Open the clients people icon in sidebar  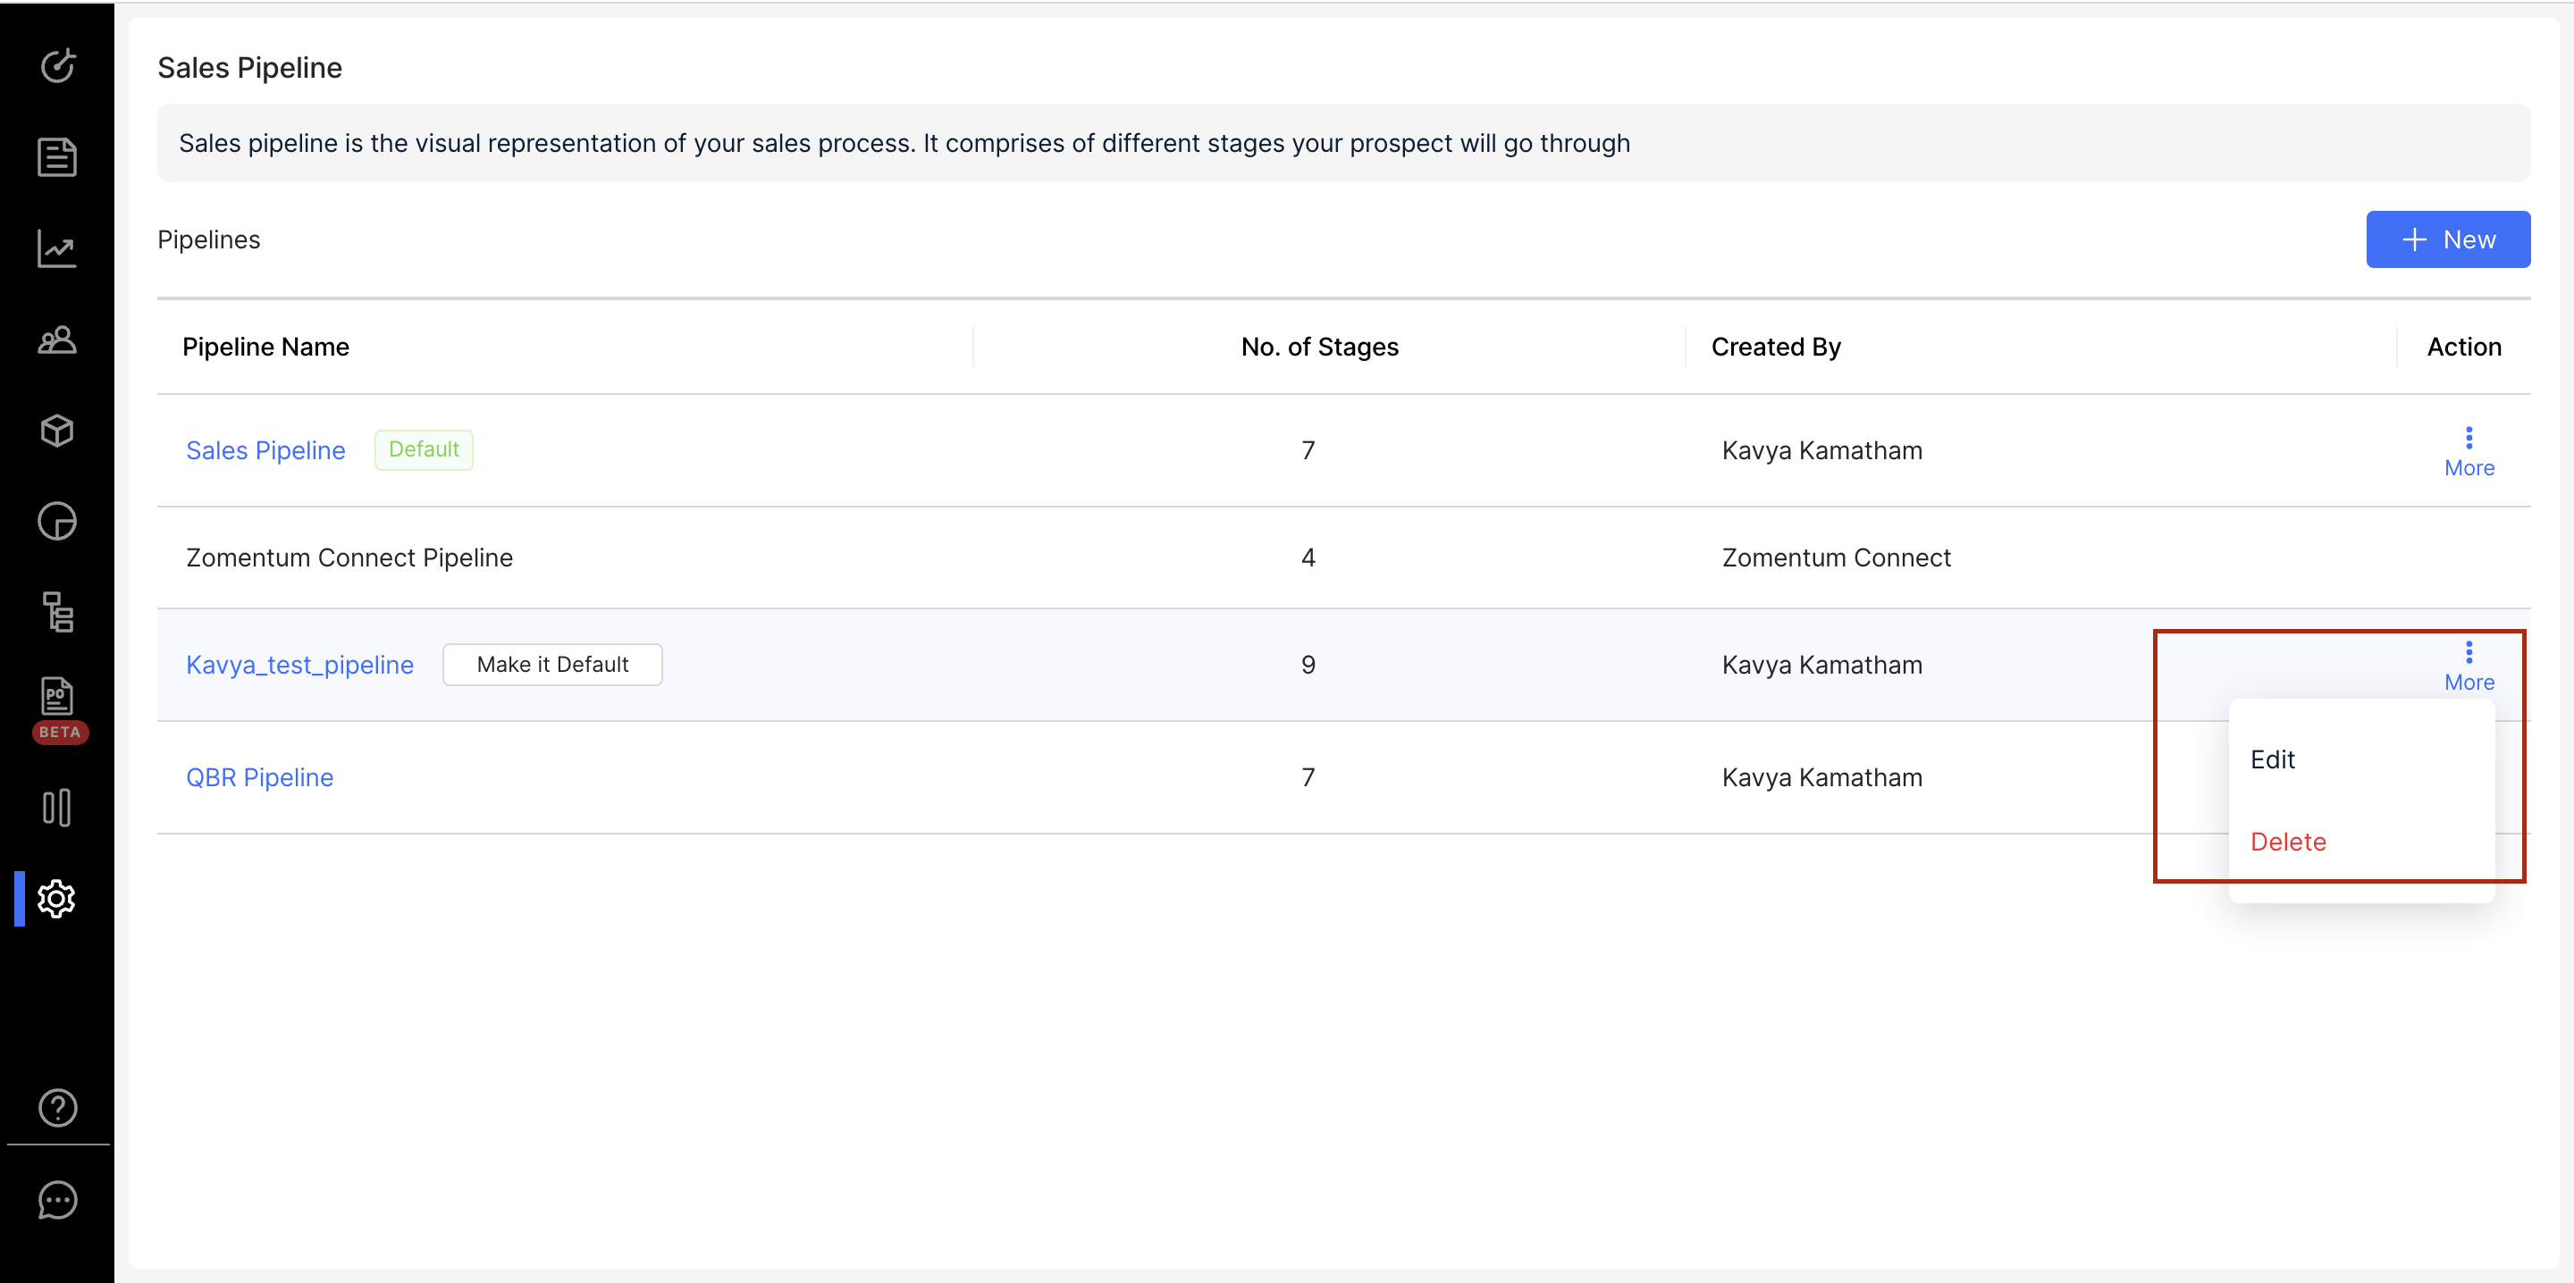[x=57, y=340]
